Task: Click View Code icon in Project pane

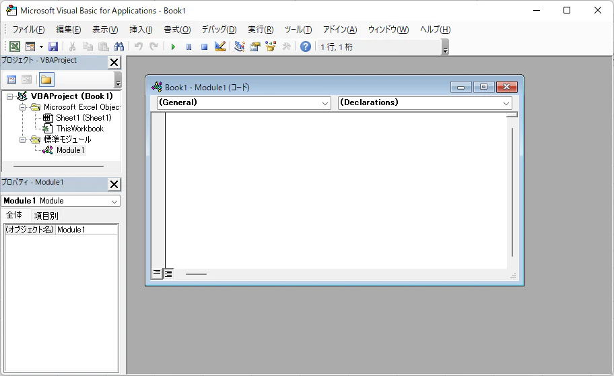Action: coord(11,80)
